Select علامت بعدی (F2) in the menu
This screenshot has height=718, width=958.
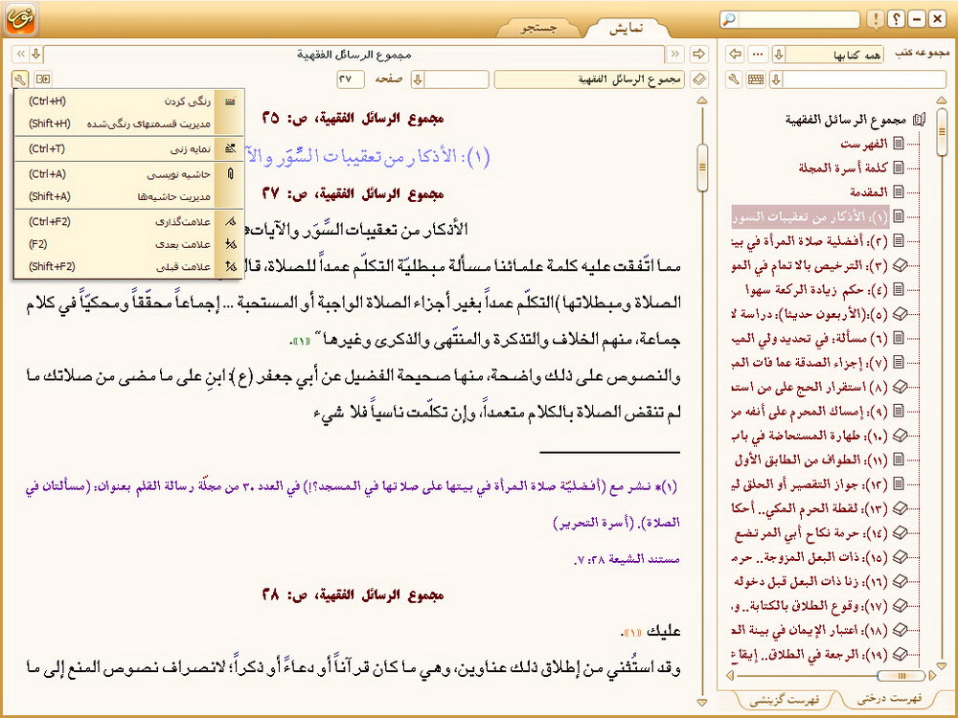pos(129,244)
